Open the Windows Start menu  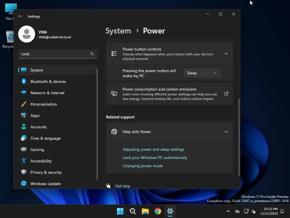coord(120,211)
